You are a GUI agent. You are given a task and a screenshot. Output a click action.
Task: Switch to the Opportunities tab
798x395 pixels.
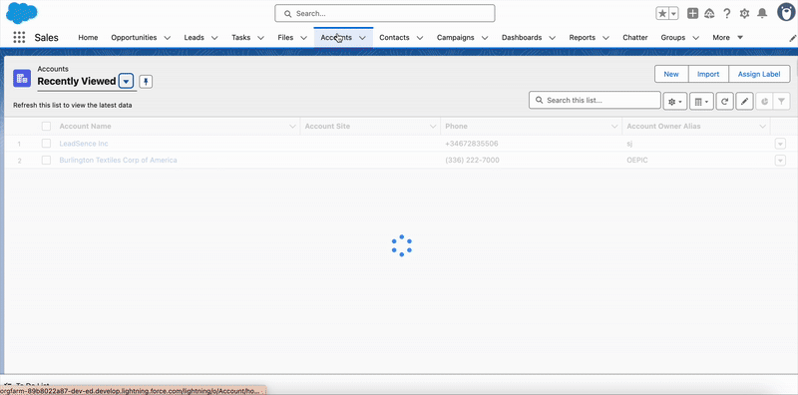tap(134, 38)
